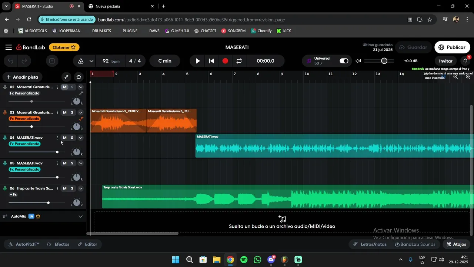Open Discord from the taskbar
The width and height of the screenshot is (474, 267).
271,260
